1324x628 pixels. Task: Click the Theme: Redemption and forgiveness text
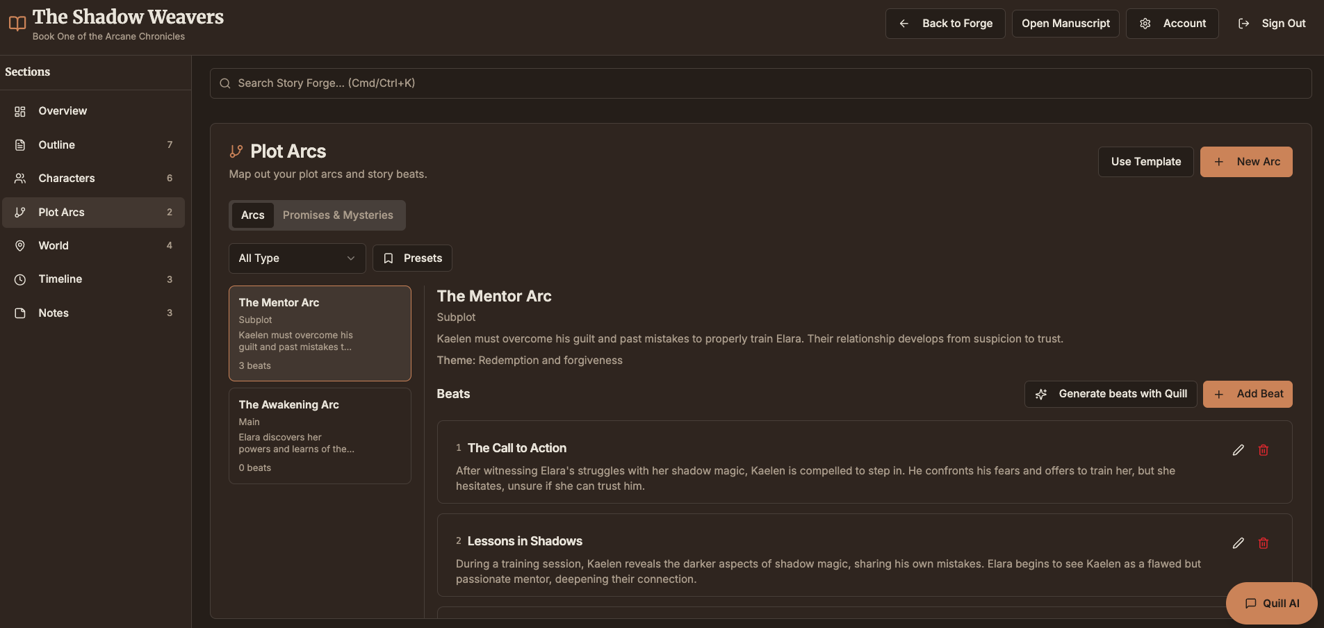530,361
